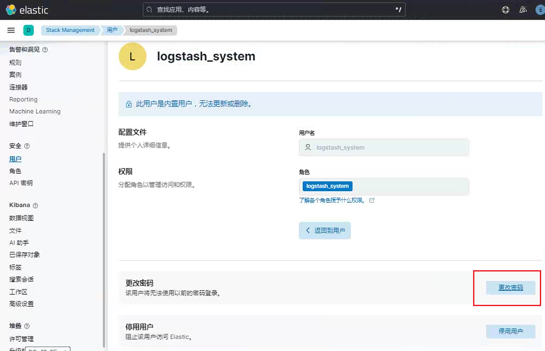Open the help lifebuoy menu in header

pyautogui.click(x=506, y=10)
